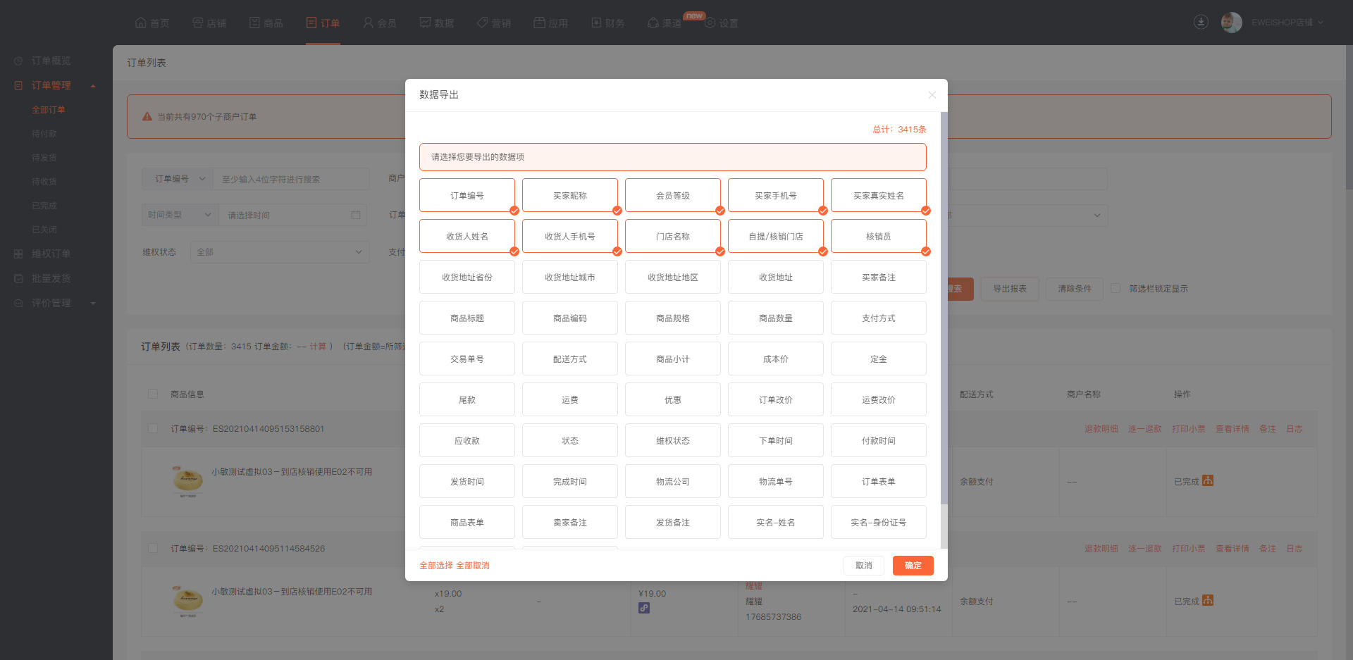Click the orange badge icon beside first 已完成

click(1208, 480)
